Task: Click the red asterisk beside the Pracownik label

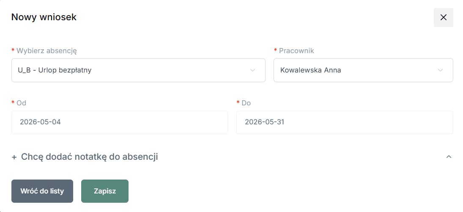Action: point(276,50)
